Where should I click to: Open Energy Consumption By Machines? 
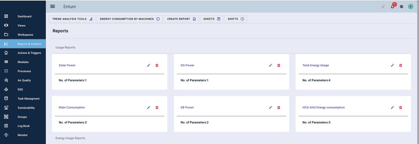(x=130, y=19)
